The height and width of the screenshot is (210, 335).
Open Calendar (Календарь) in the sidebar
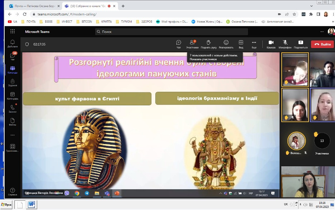point(13,96)
